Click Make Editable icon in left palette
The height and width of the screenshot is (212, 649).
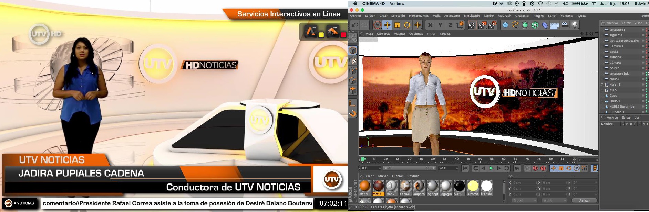[352, 38]
